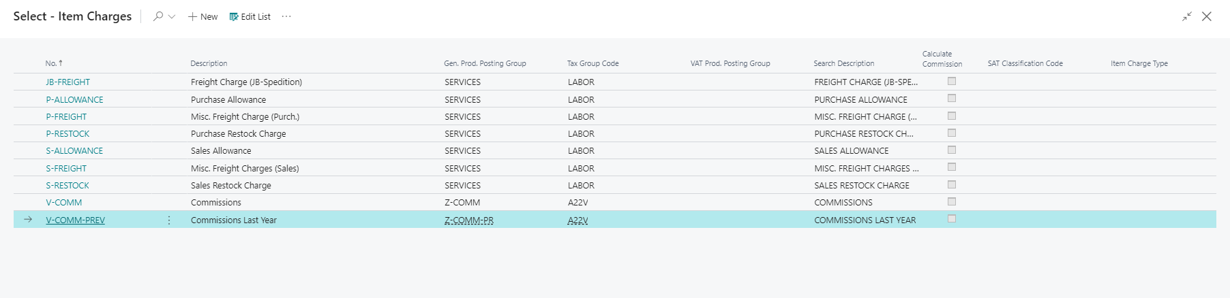Click the Z-COMM-PR posting group value

468,220
